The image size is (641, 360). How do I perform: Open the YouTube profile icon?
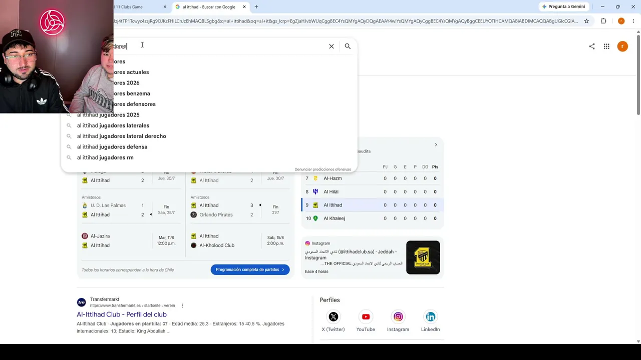(x=366, y=316)
